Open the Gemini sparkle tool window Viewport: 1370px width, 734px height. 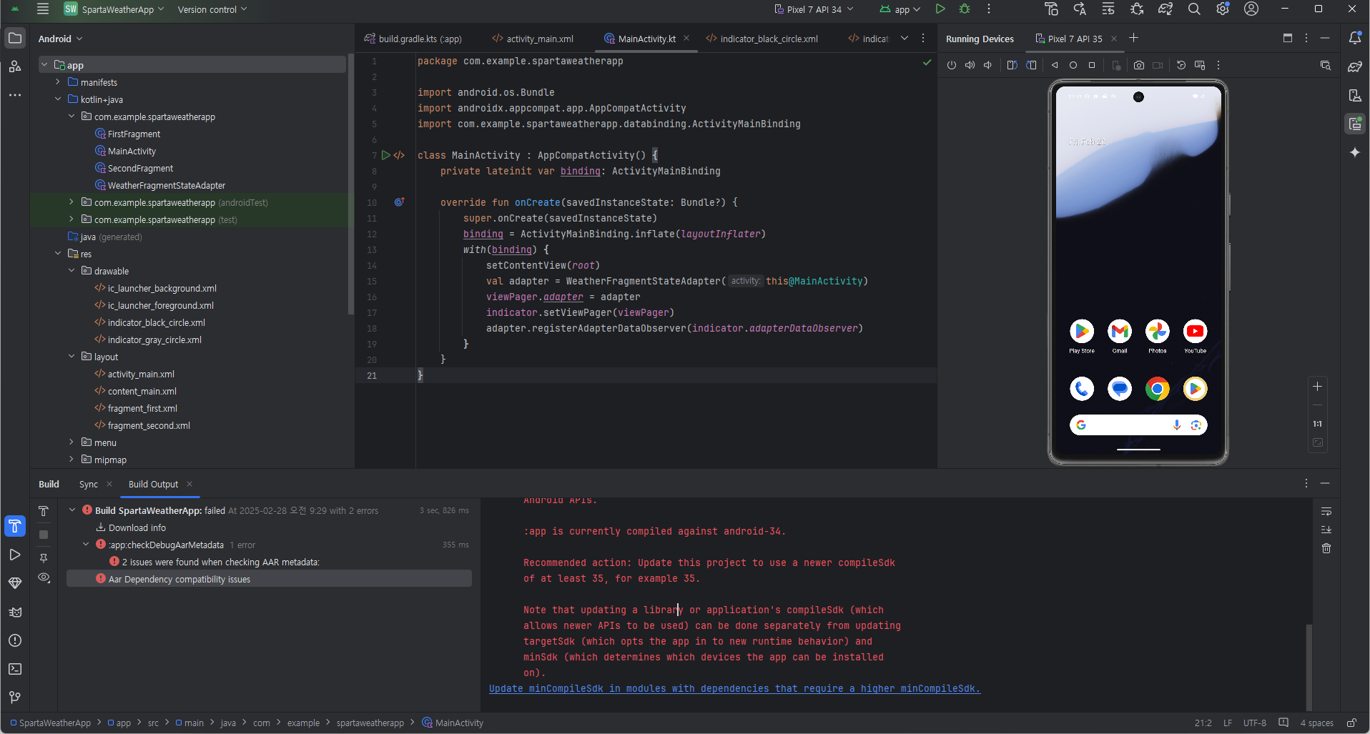(x=1355, y=152)
